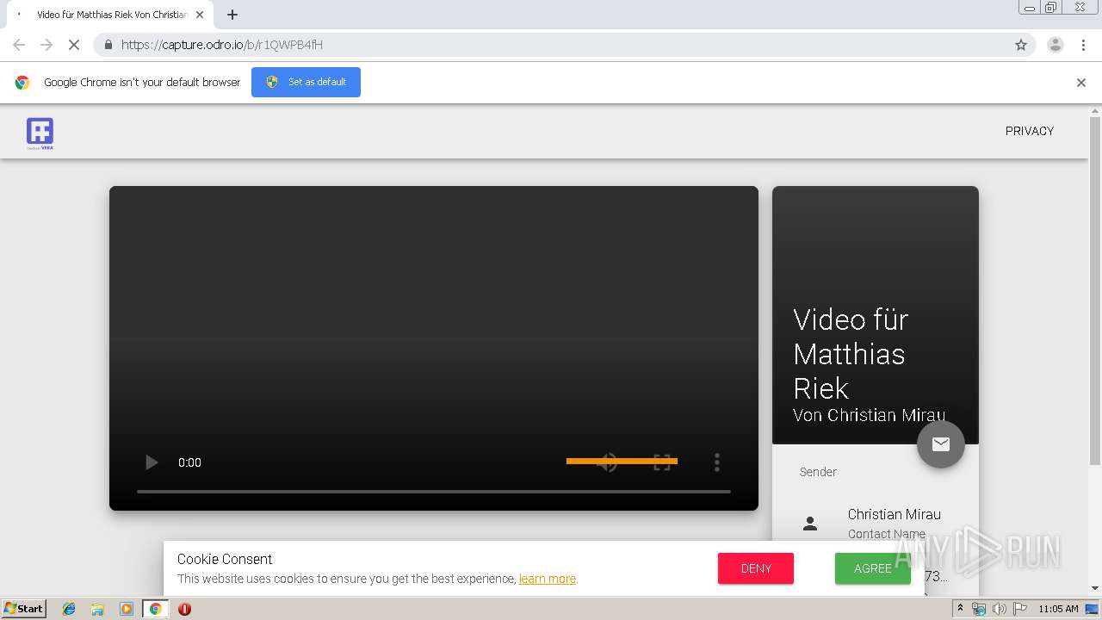Click the address bar URL
The image size is (1102, 620).
click(222, 45)
